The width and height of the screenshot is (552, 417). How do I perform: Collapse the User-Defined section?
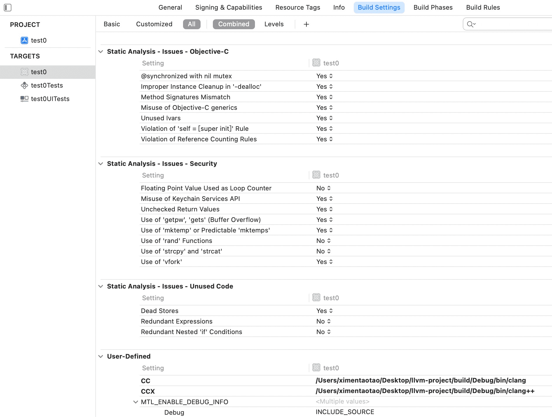[x=101, y=357]
